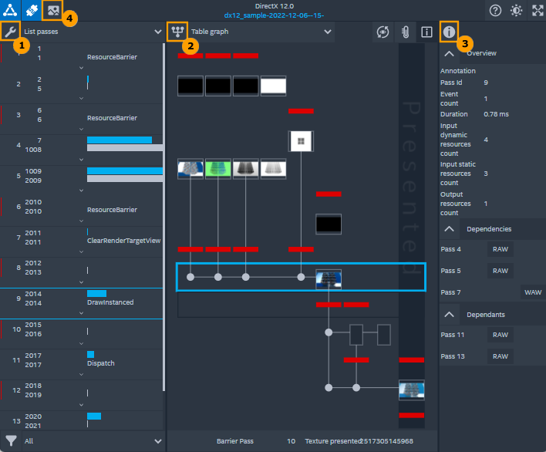Click the green-tinted texture thumbnail

pos(218,169)
